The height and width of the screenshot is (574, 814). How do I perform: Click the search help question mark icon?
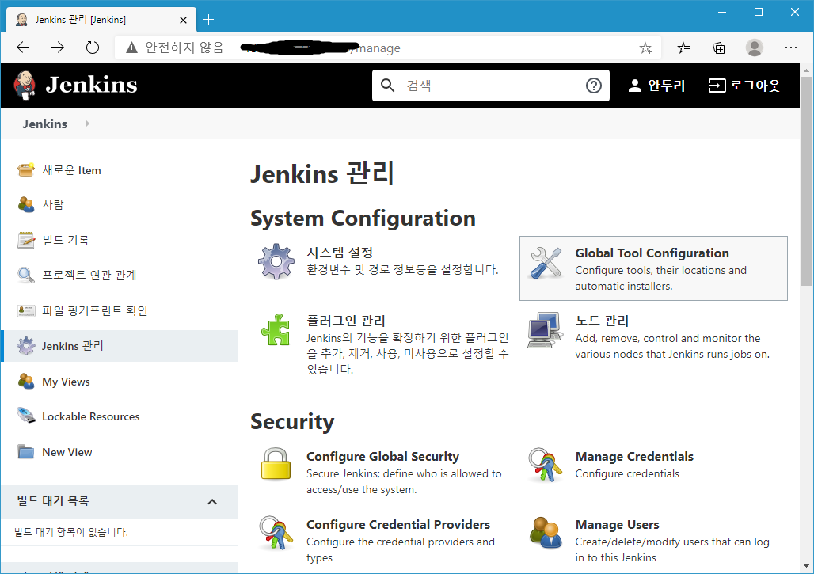[x=593, y=86]
